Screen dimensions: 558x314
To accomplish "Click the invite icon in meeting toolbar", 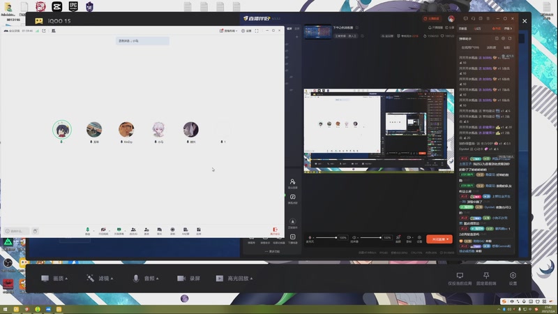I will pyautogui.click(x=146, y=231).
